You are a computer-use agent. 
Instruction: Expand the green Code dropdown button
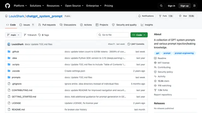(139, 35)
